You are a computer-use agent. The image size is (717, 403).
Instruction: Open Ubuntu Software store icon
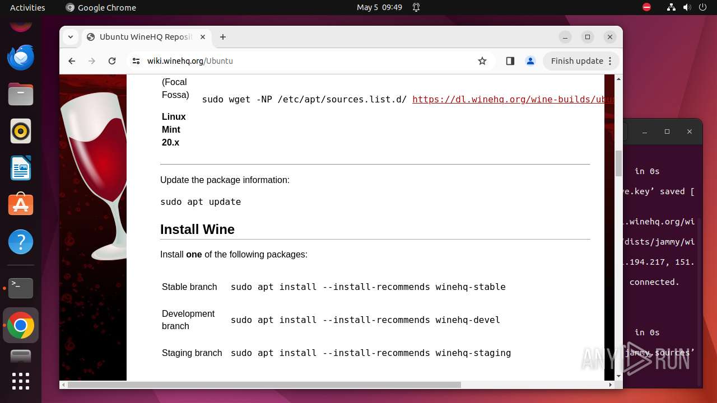[21, 205]
